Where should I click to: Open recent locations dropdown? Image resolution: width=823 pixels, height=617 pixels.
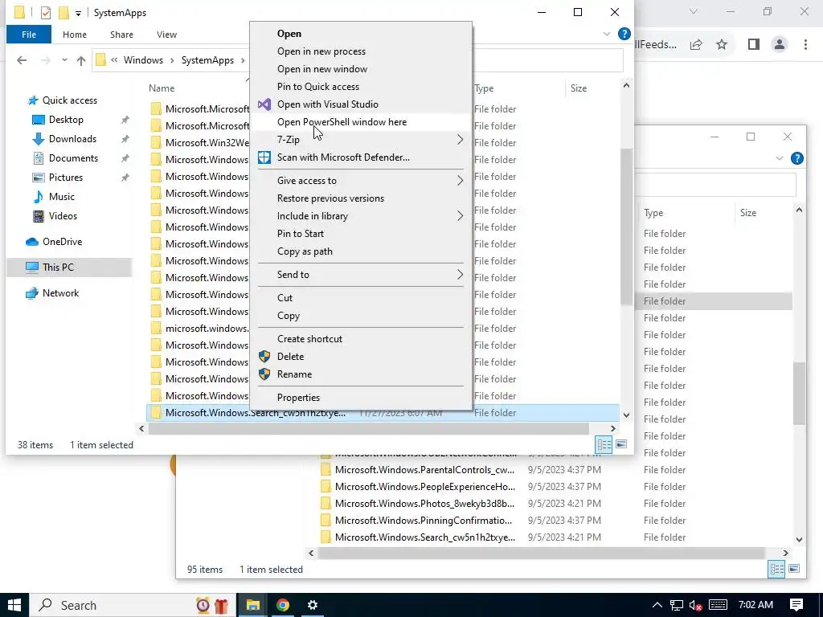pos(64,60)
